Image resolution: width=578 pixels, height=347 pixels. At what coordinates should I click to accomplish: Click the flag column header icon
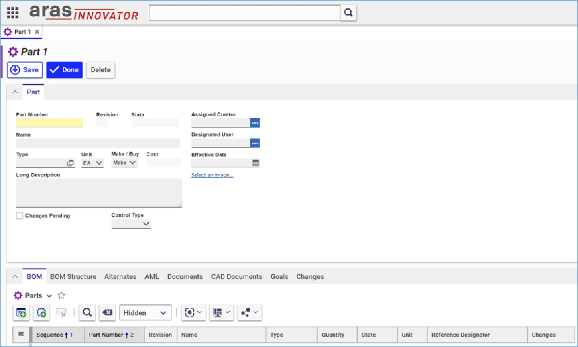point(21,335)
